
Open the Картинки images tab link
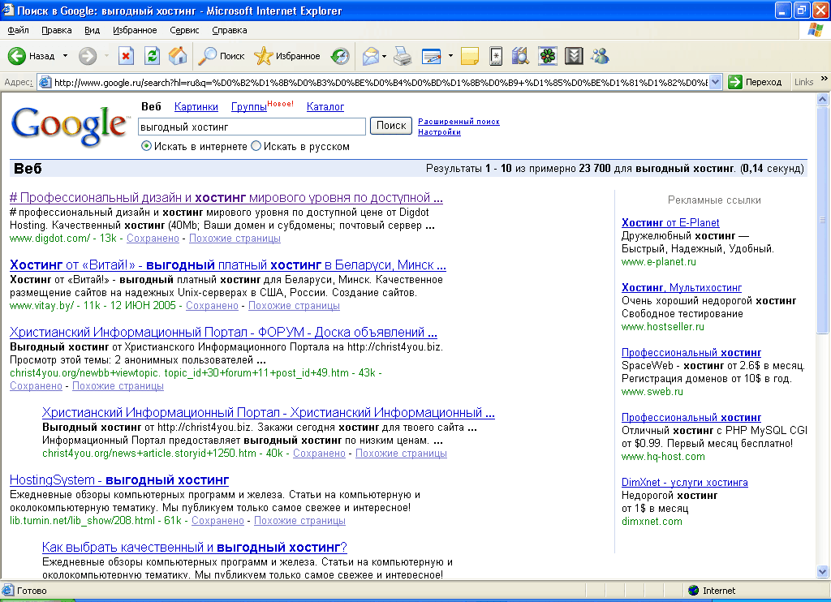[x=196, y=107]
